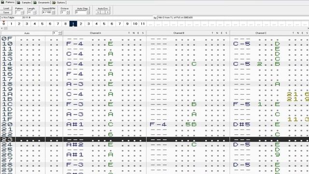Image resolution: width=309 pixels, height=174 pixels.
Task: Select F-4 note in Channel B row 20
Action: (x=158, y=125)
